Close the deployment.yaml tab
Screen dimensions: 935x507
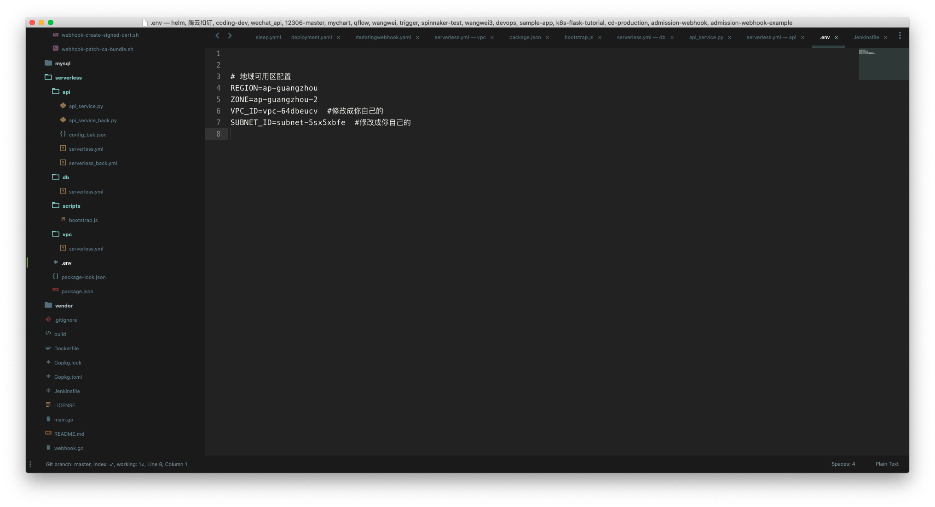pyautogui.click(x=338, y=38)
